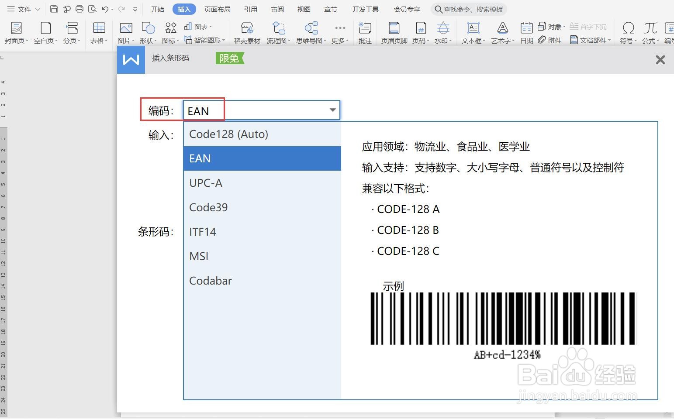The image size is (674, 419).
Task: Open document parts (文档部件)
Action: tap(590, 40)
